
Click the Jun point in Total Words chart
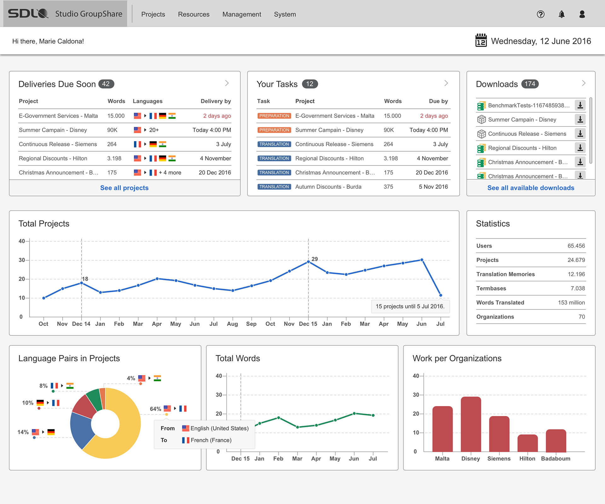point(354,413)
